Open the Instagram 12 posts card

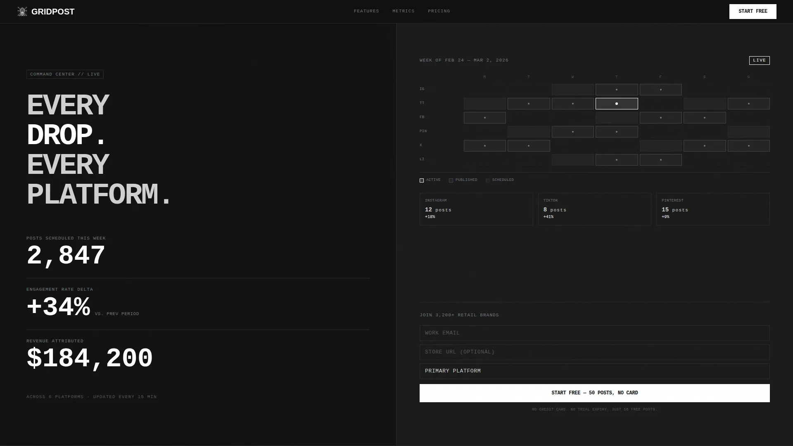476,209
